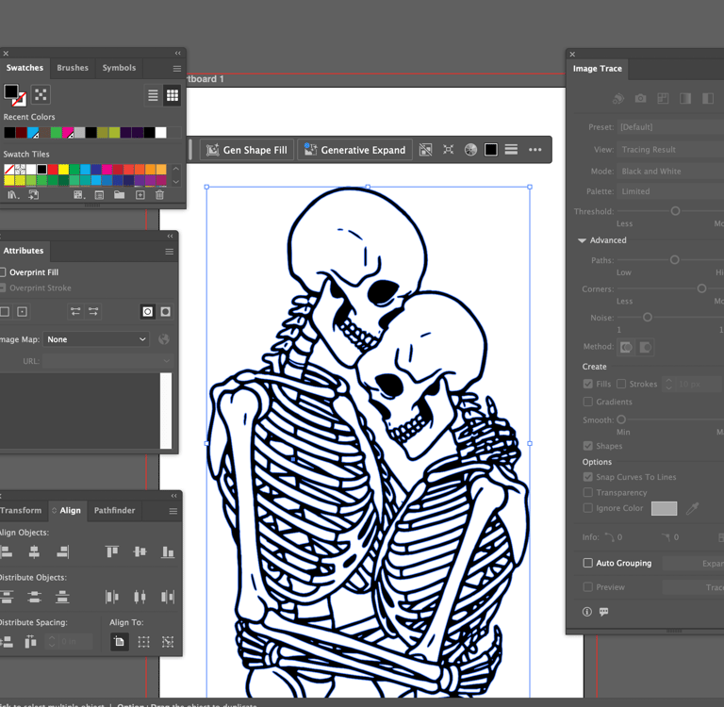
Task: Click vertical align top icon
Action: point(112,551)
